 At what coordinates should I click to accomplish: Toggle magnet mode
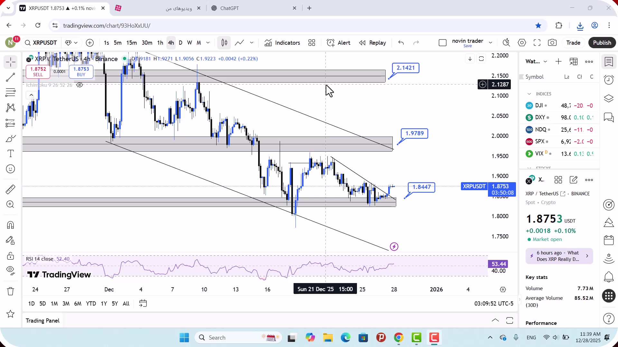[x=11, y=225]
